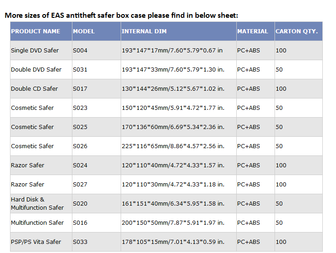This screenshot has width=336, height=253.
Task: Select the 178*105*15mm dimension cell
Action: pyautogui.click(x=178, y=242)
